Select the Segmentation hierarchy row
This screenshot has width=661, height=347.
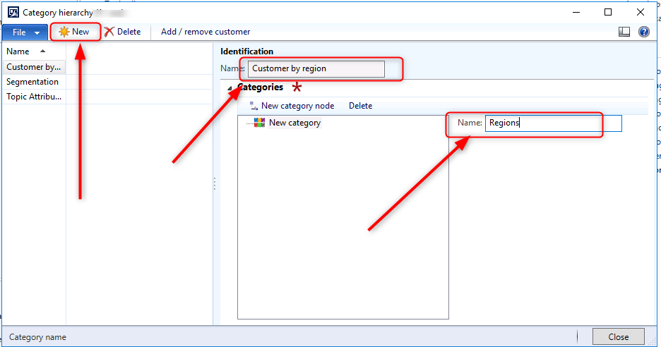tap(32, 82)
